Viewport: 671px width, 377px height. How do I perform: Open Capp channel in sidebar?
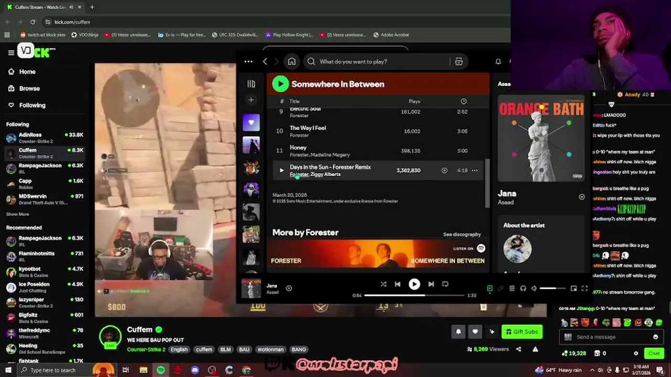click(45, 183)
